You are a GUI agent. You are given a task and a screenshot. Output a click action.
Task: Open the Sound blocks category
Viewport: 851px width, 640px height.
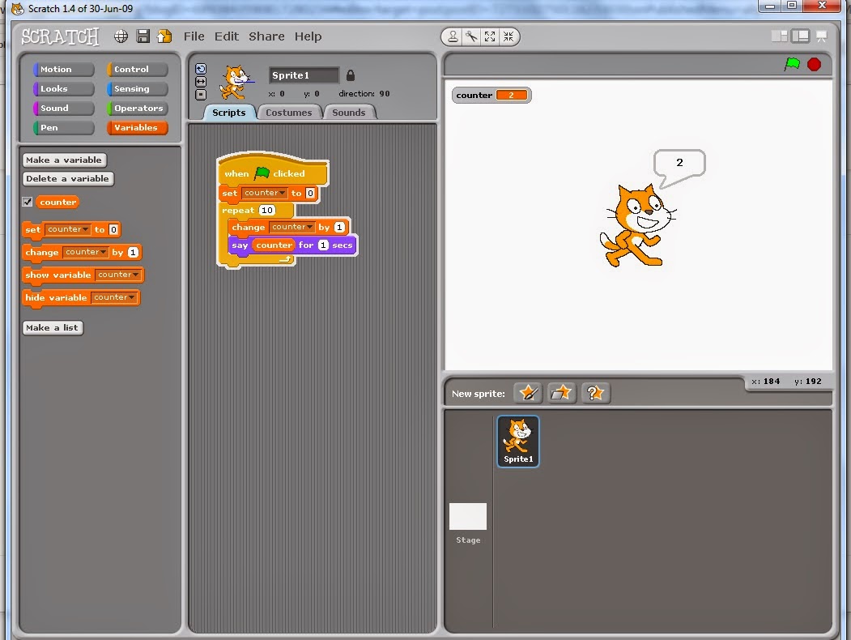tap(63, 109)
